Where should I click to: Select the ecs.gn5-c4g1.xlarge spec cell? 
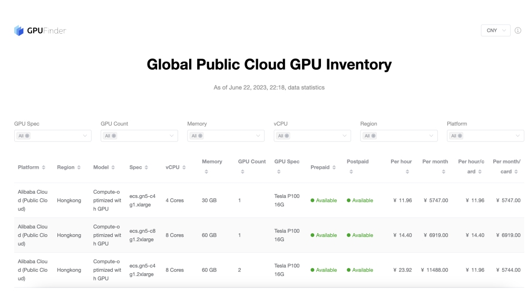pos(142,200)
